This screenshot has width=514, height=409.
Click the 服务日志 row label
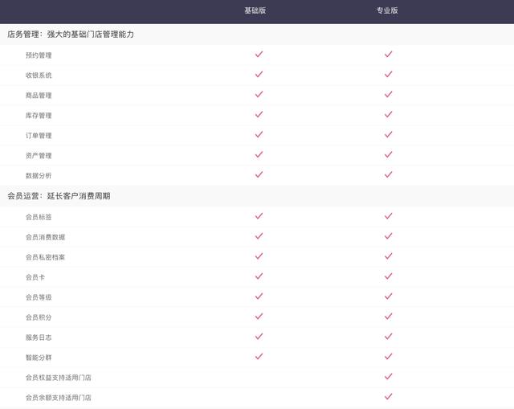click(39, 337)
